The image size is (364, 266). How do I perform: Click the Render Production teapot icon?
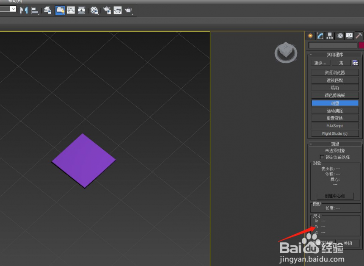coord(129,10)
